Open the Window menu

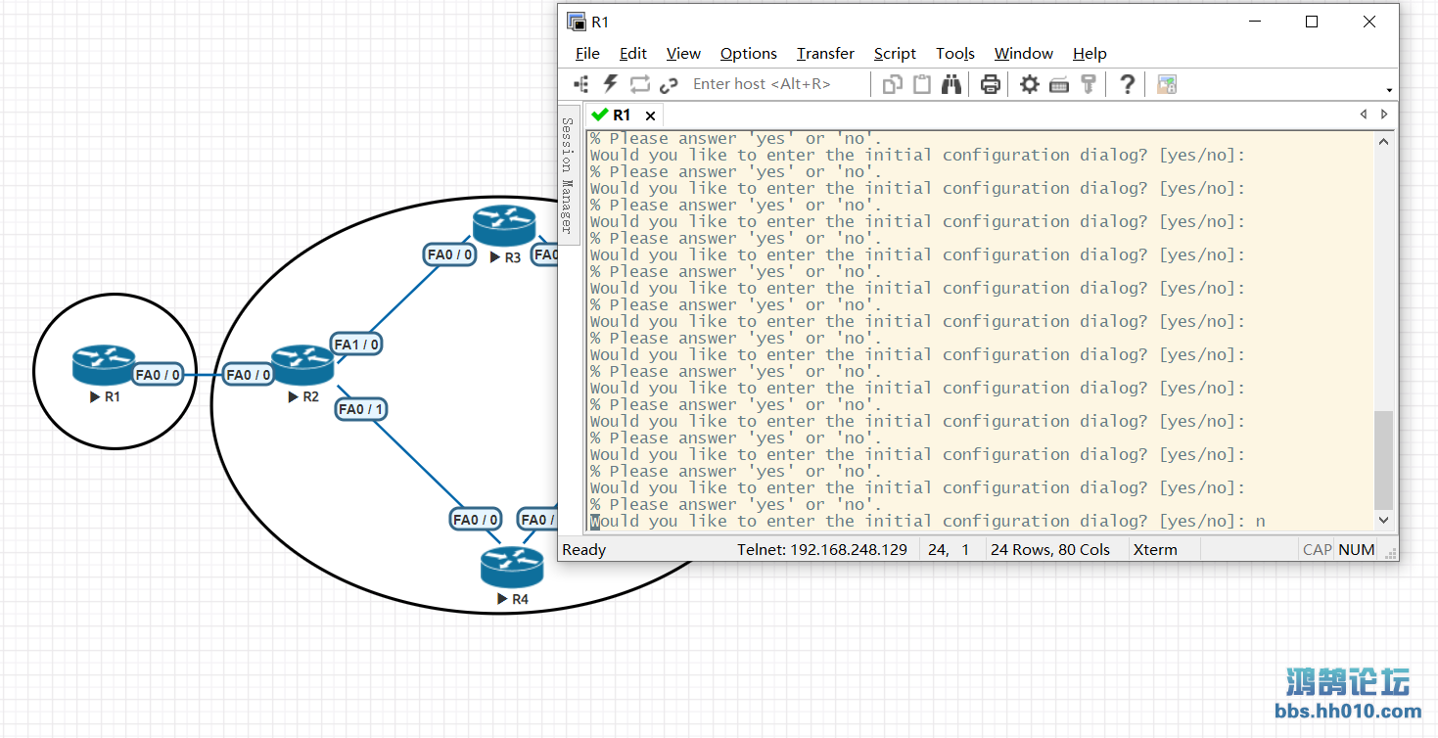click(x=1024, y=54)
